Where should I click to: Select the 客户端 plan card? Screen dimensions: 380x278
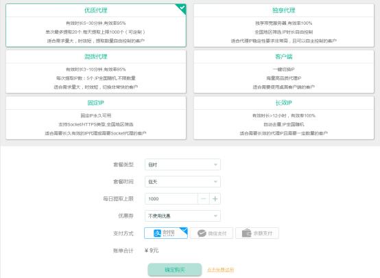click(283, 71)
